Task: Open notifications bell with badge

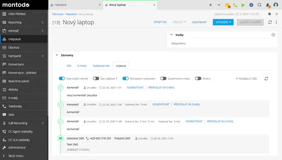Action: [x=268, y=5]
